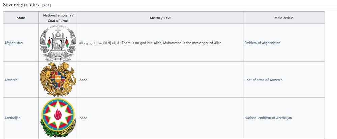Viewport: 337px width, 139px height.
Task: Visit National emblem of Azerbaijan article
Action: tap(268, 118)
